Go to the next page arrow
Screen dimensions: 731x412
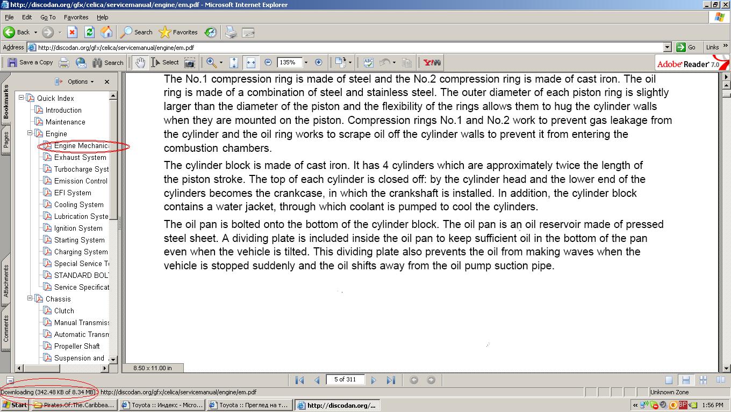click(x=374, y=380)
